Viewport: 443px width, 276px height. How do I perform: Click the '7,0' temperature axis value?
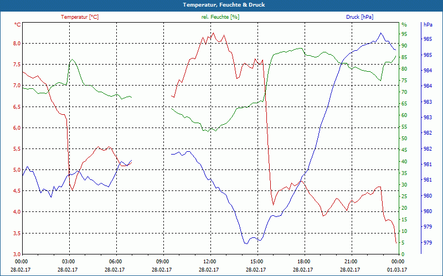point(17,86)
